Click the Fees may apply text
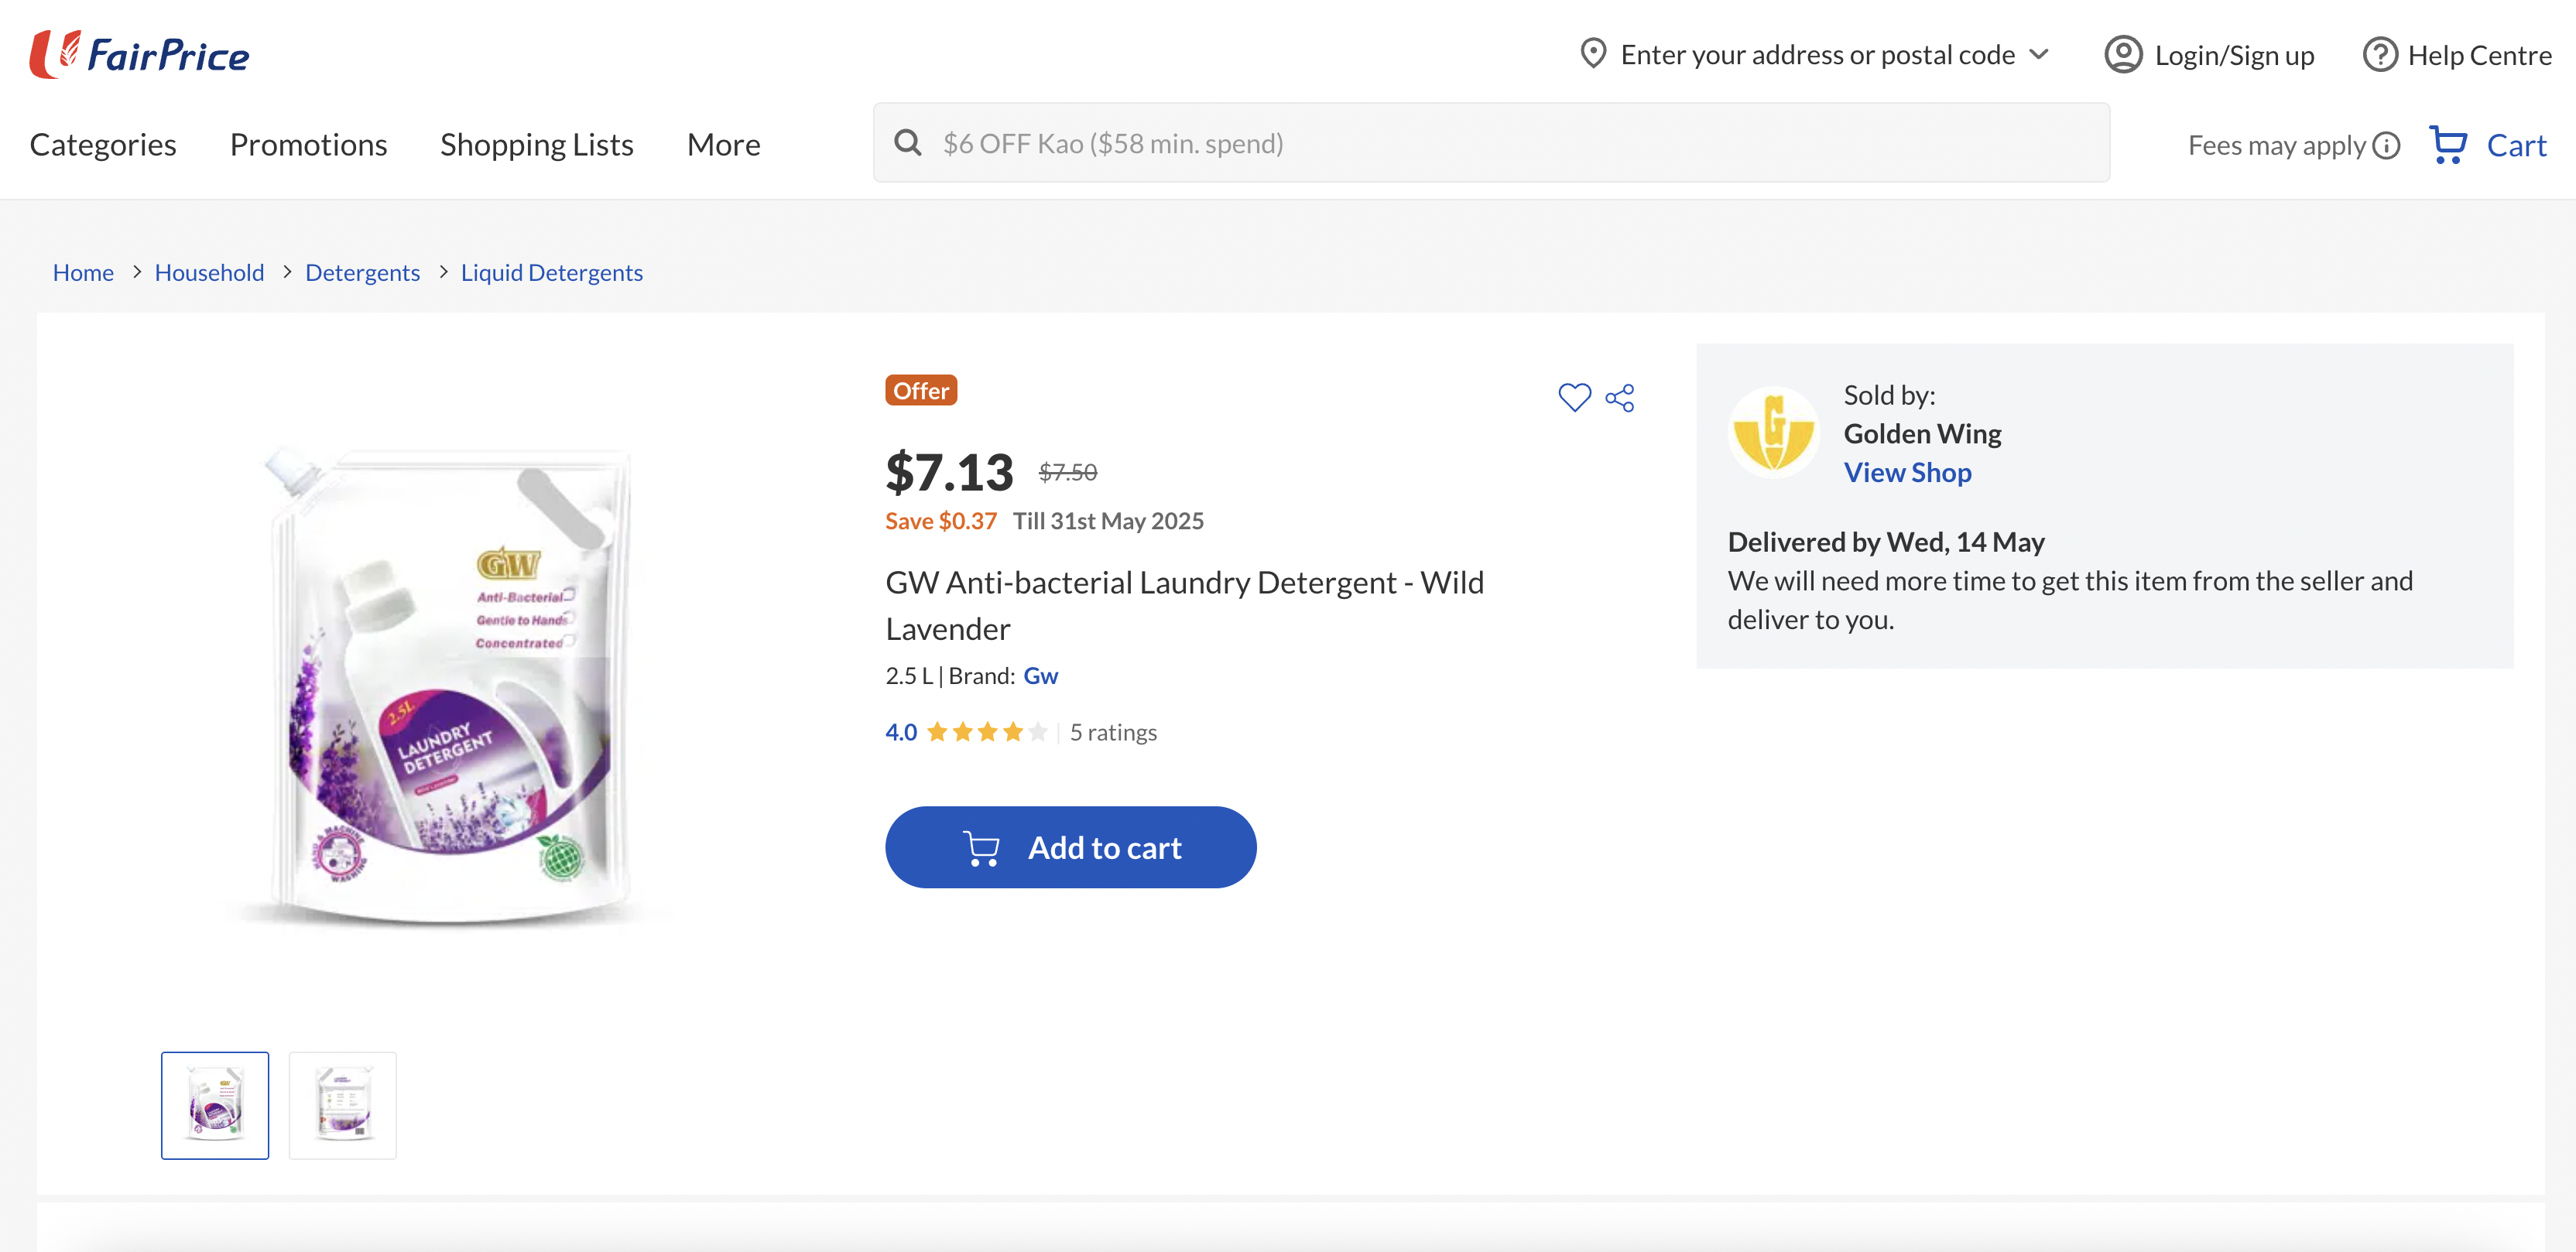Screen dimensions: 2576x1252 coord(2276,146)
